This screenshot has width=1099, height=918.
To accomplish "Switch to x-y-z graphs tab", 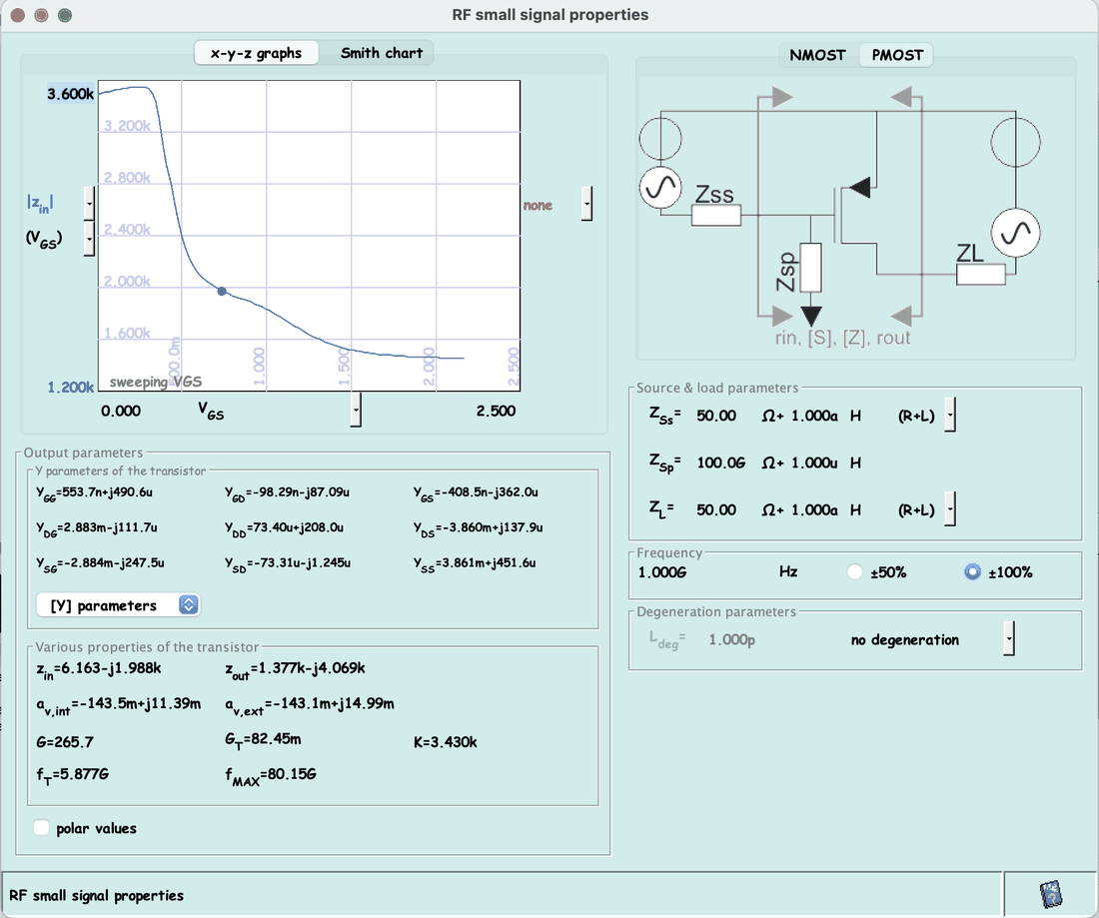I will pos(256,53).
